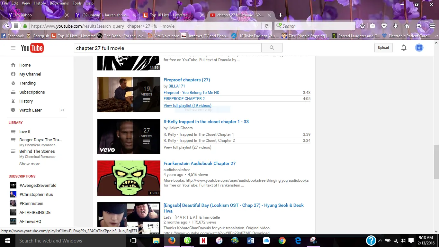Bookmark this page with the star icon
Viewport: 439px width, 247px height.
coord(363,26)
